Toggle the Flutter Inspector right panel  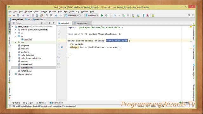[x=193, y=71]
